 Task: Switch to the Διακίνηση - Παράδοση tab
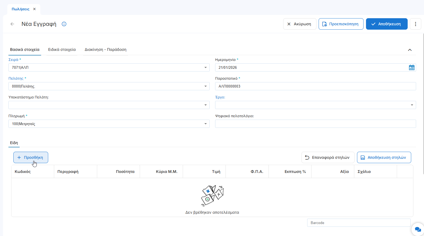pos(105,49)
